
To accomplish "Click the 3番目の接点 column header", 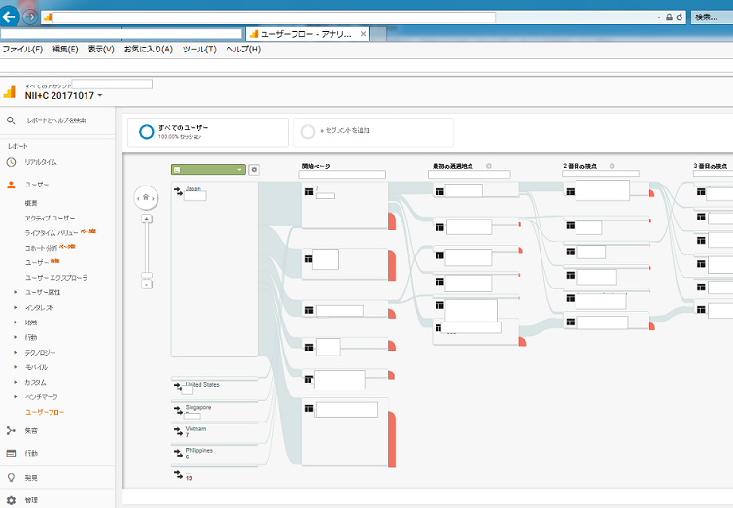I will coord(710,166).
